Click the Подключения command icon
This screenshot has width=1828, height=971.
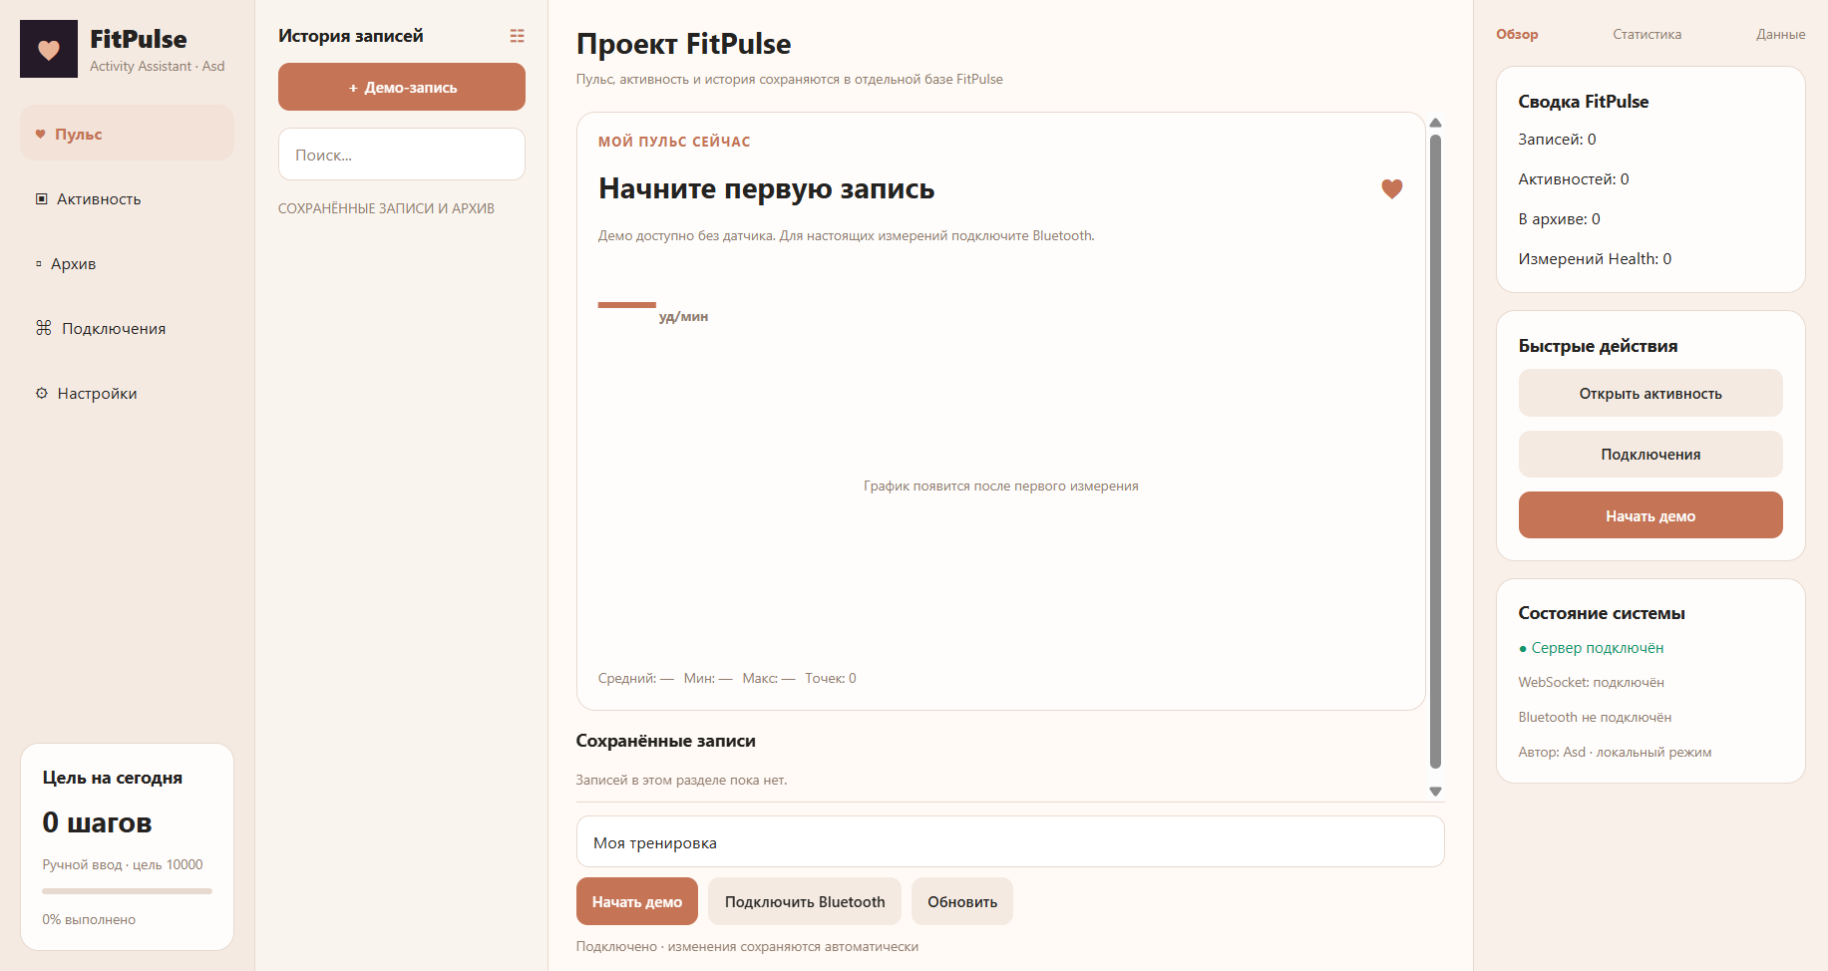click(44, 328)
